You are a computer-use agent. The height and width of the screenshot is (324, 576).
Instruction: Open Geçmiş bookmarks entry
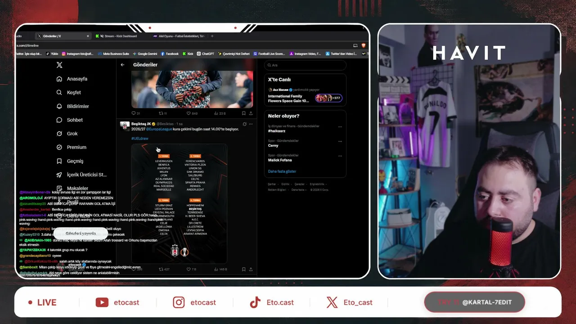(x=70, y=161)
